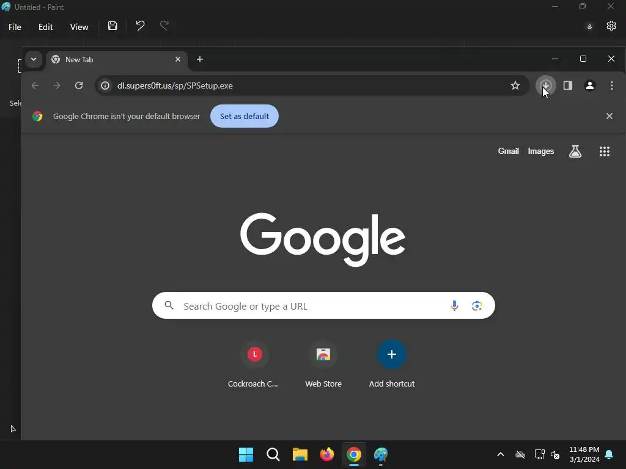Open Paint File menu

15,27
